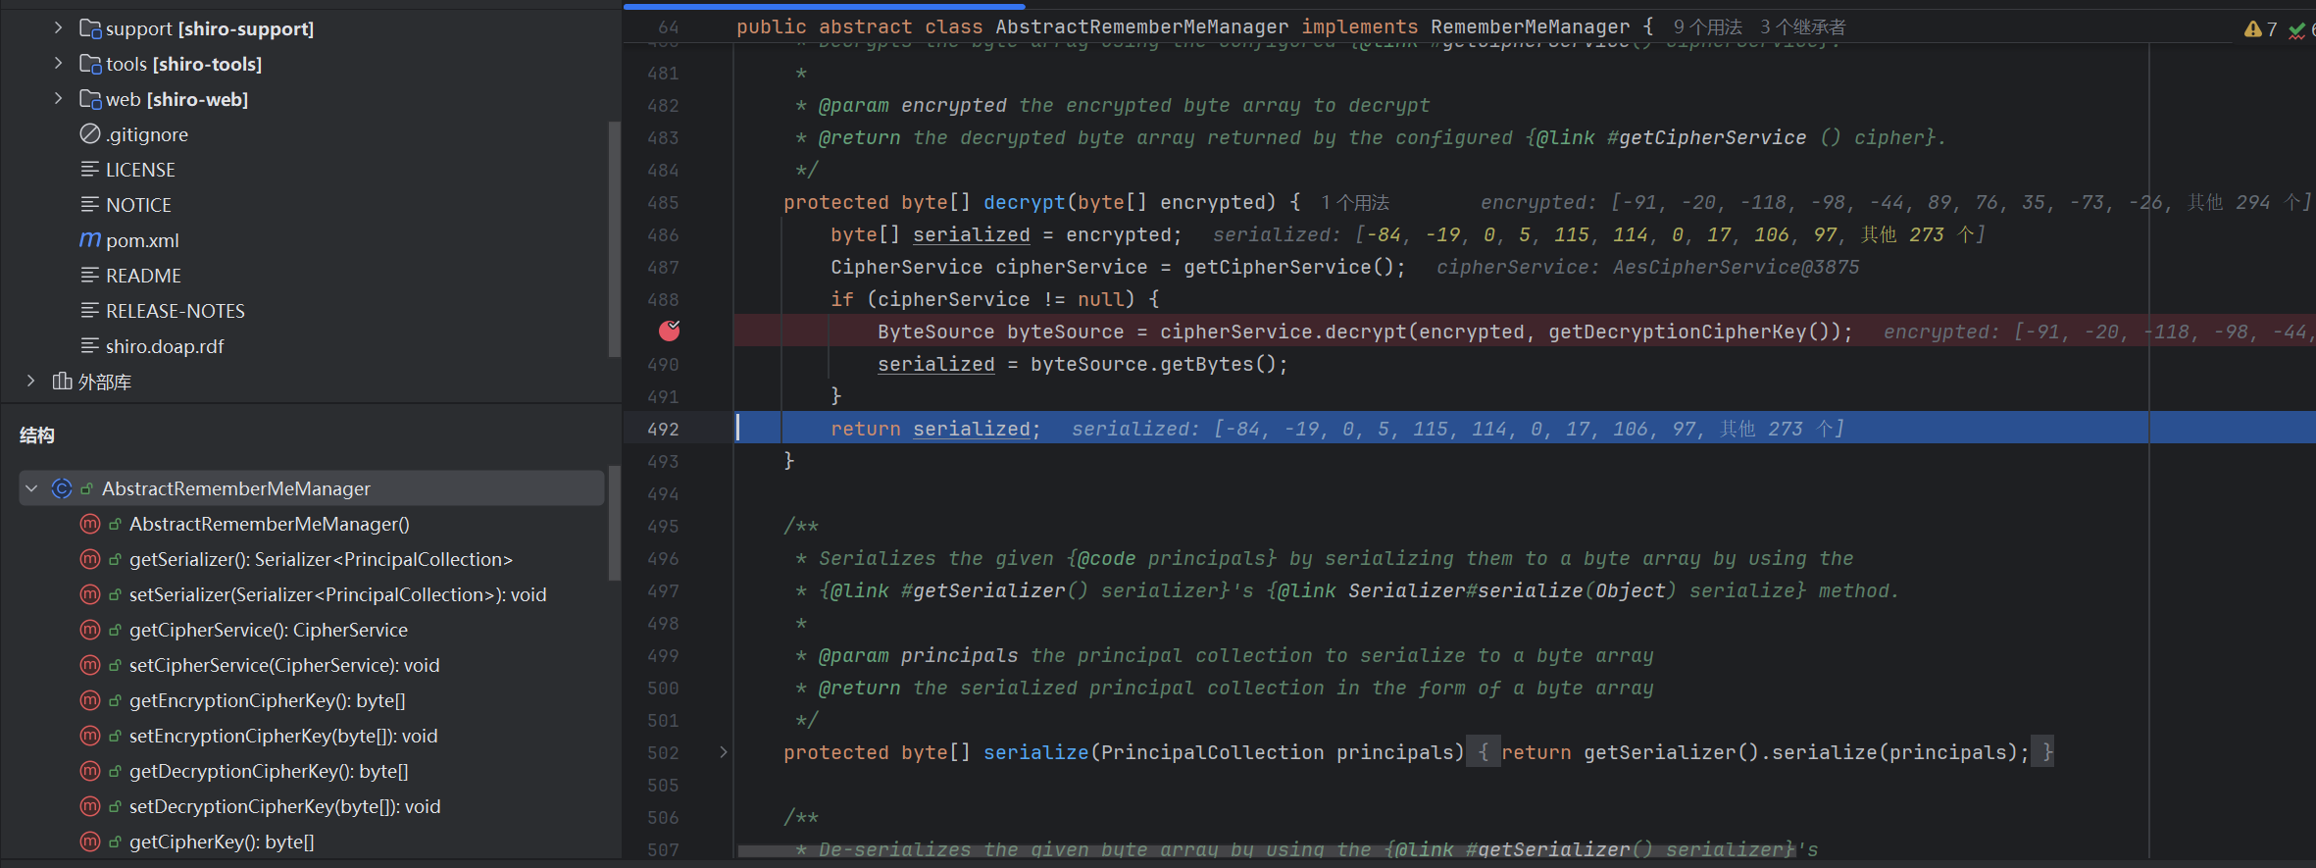Click the class icon beside AbstractRememberMeManager
The height and width of the screenshot is (868, 2316).
62,488
